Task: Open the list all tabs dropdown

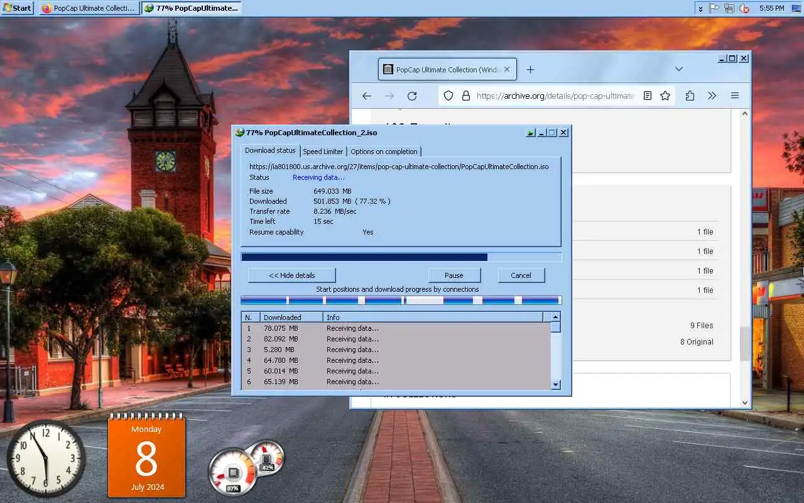Action: (x=679, y=69)
